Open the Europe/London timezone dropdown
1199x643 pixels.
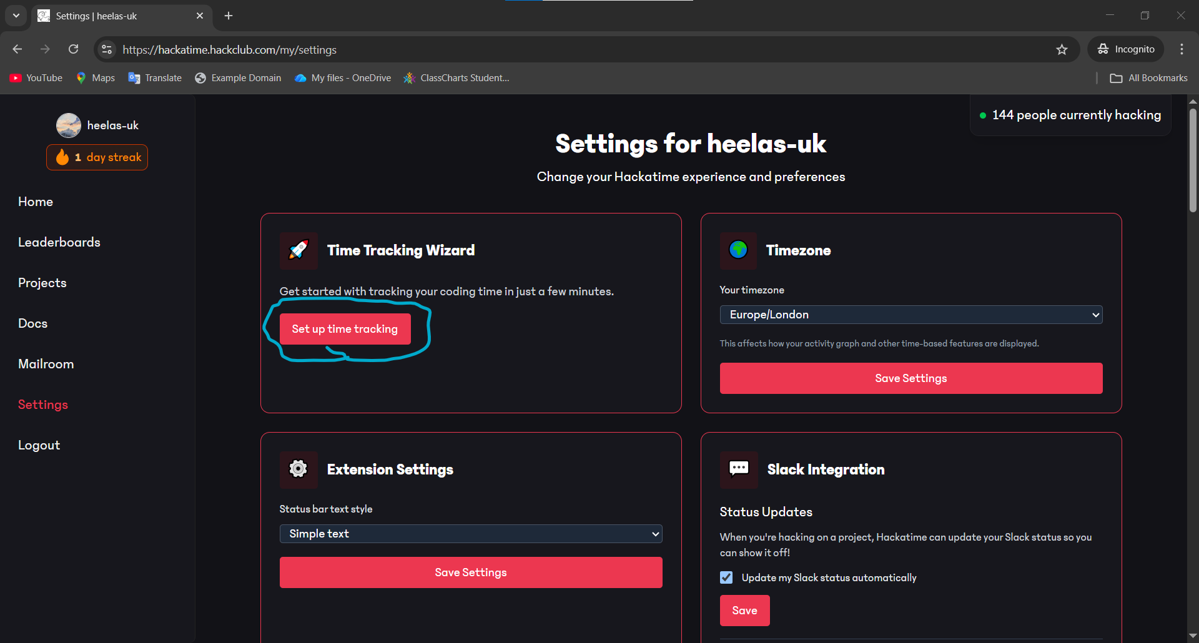pyautogui.click(x=910, y=314)
